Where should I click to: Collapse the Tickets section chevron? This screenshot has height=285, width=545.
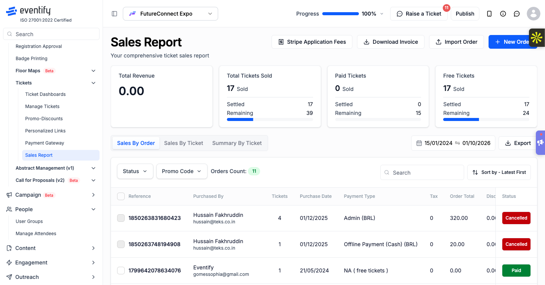(x=93, y=83)
